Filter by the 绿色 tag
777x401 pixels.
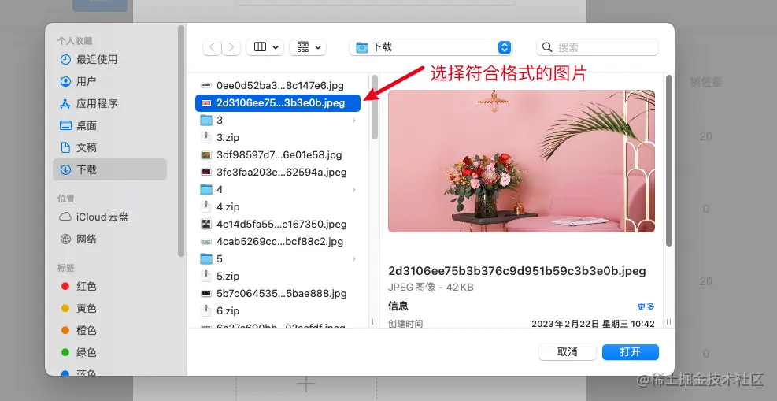tap(109, 352)
